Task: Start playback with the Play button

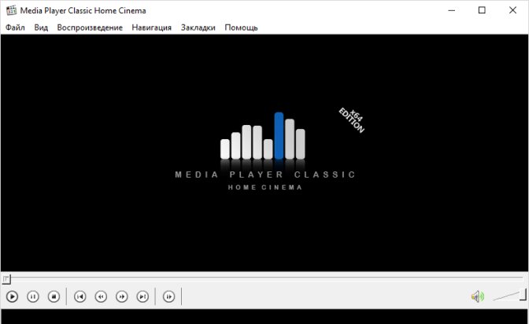Action: [12, 296]
